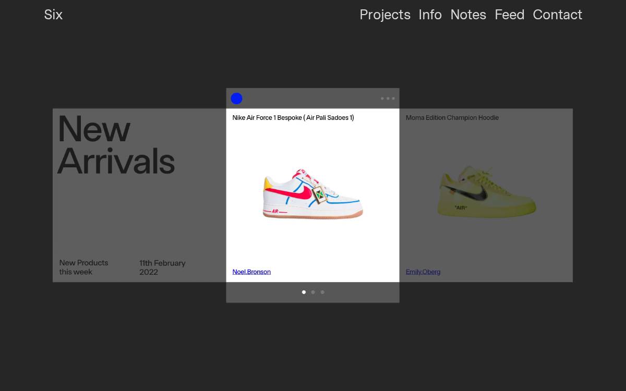This screenshot has width=626, height=391.
Task: Click the Six site logo
Action: click(53, 15)
